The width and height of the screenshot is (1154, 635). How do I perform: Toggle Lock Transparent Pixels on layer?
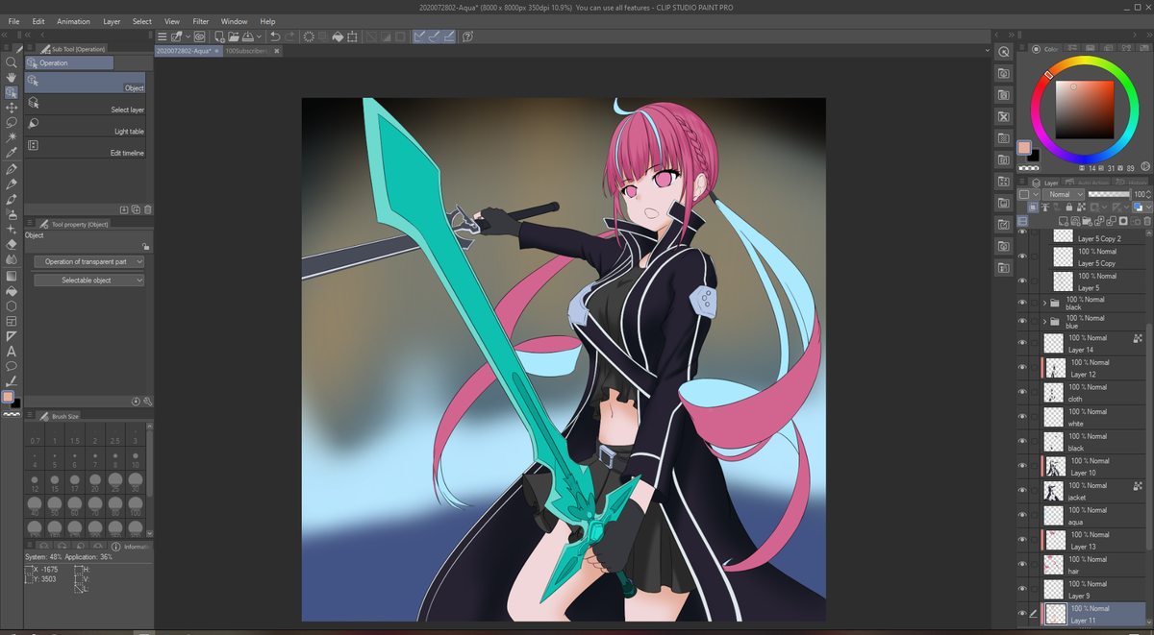click(1081, 208)
